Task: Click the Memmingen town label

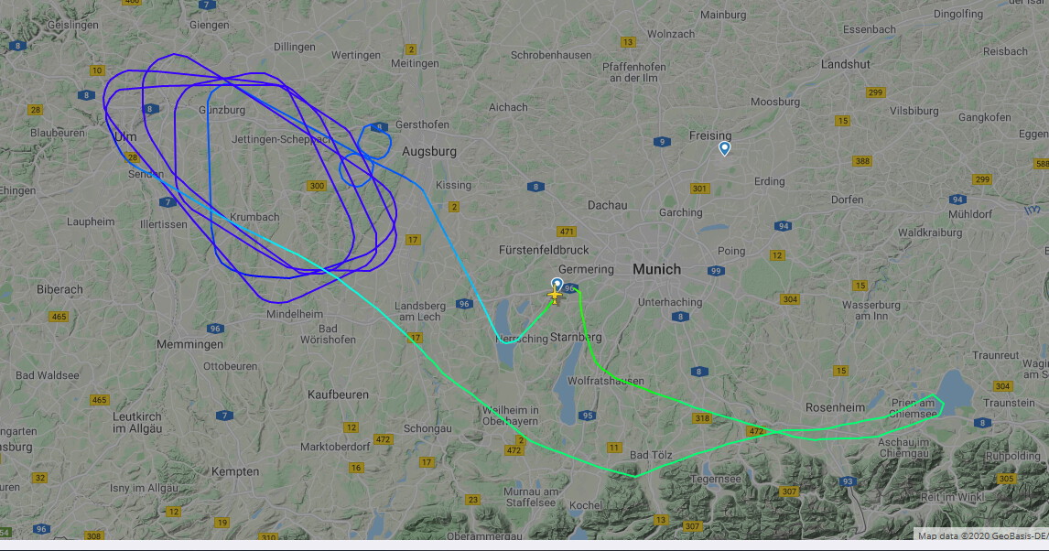Action: 190,344
